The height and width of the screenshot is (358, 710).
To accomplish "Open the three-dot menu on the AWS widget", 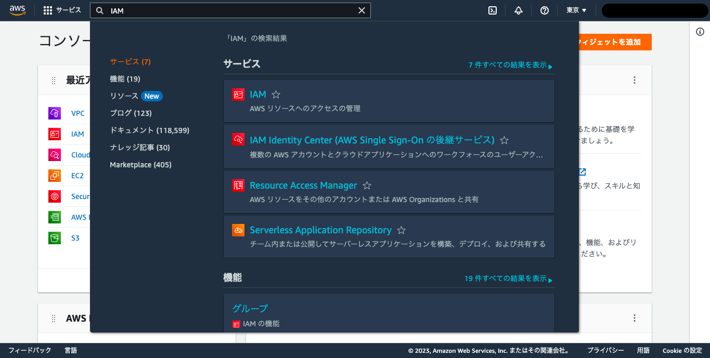I will pyautogui.click(x=635, y=317).
